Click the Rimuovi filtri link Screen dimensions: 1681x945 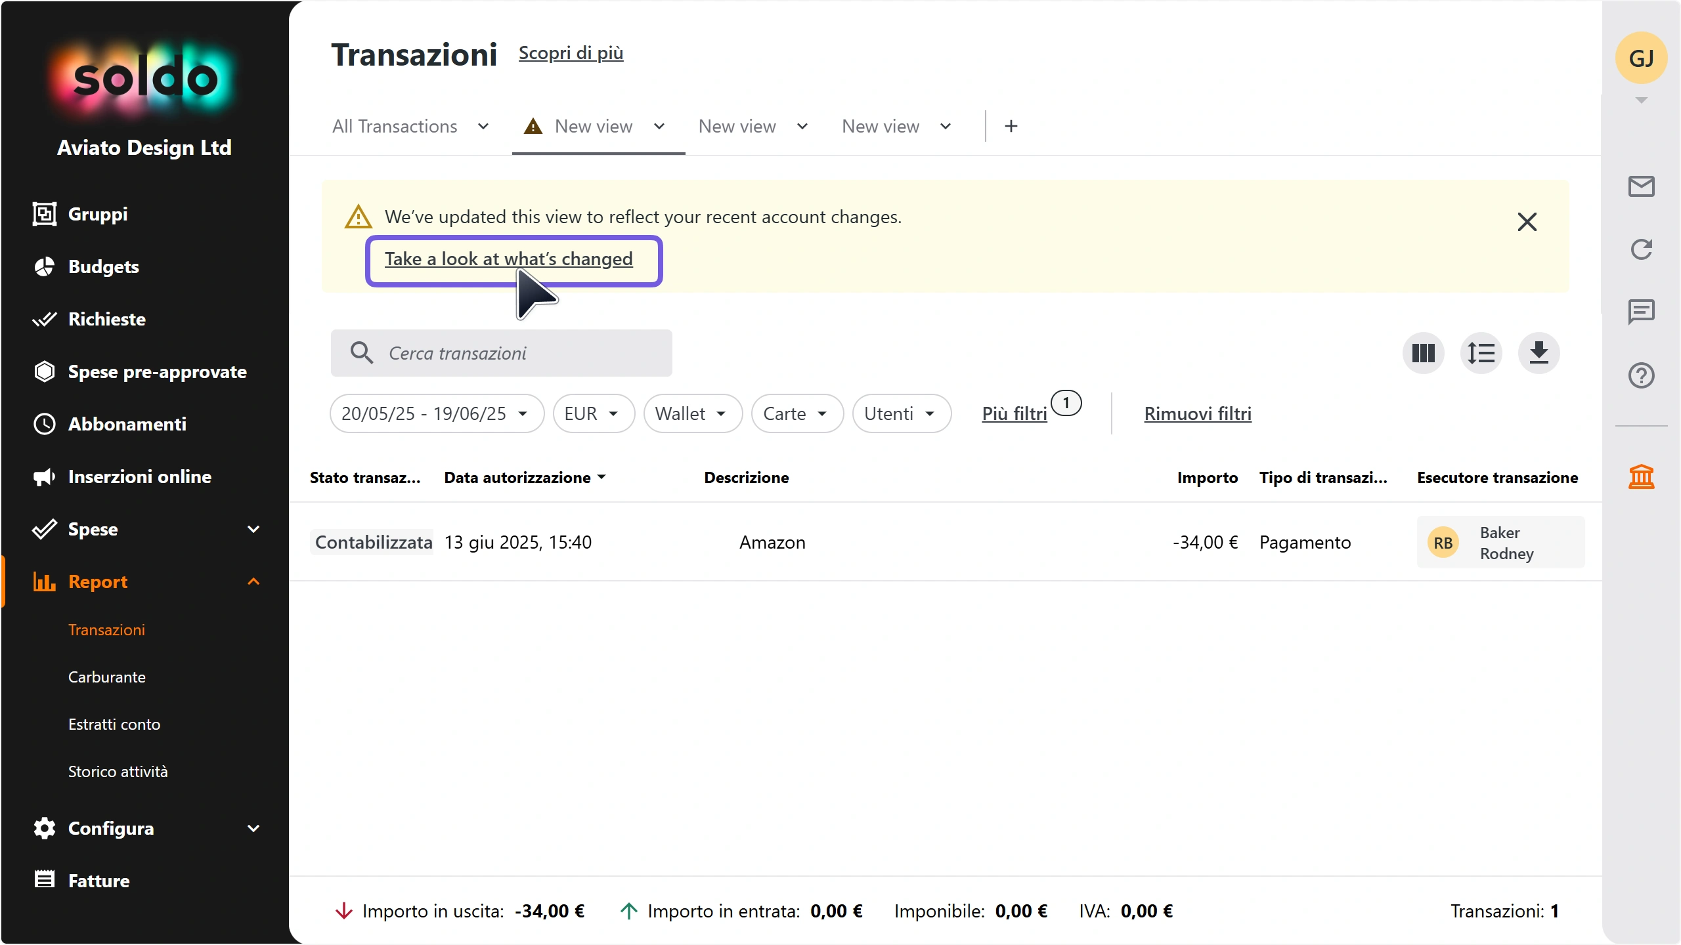pyautogui.click(x=1198, y=413)
